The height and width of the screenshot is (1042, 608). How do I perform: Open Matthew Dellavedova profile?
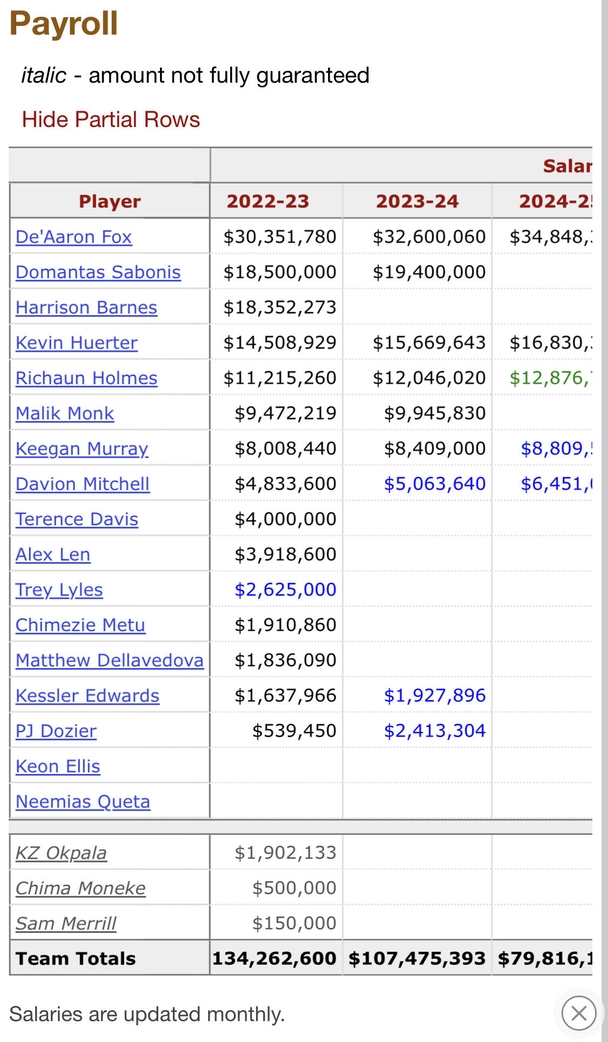[x=109, y=660]
